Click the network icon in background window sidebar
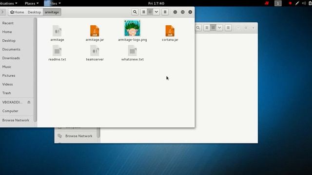Image resolution: width=312 pixels, height=175 pixels. 59,136
